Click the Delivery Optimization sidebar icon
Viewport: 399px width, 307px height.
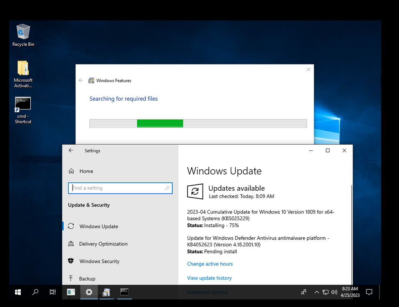tap(71, 244)
